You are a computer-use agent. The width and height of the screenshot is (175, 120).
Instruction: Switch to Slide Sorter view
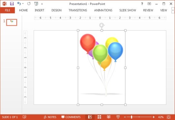(99, 117)
